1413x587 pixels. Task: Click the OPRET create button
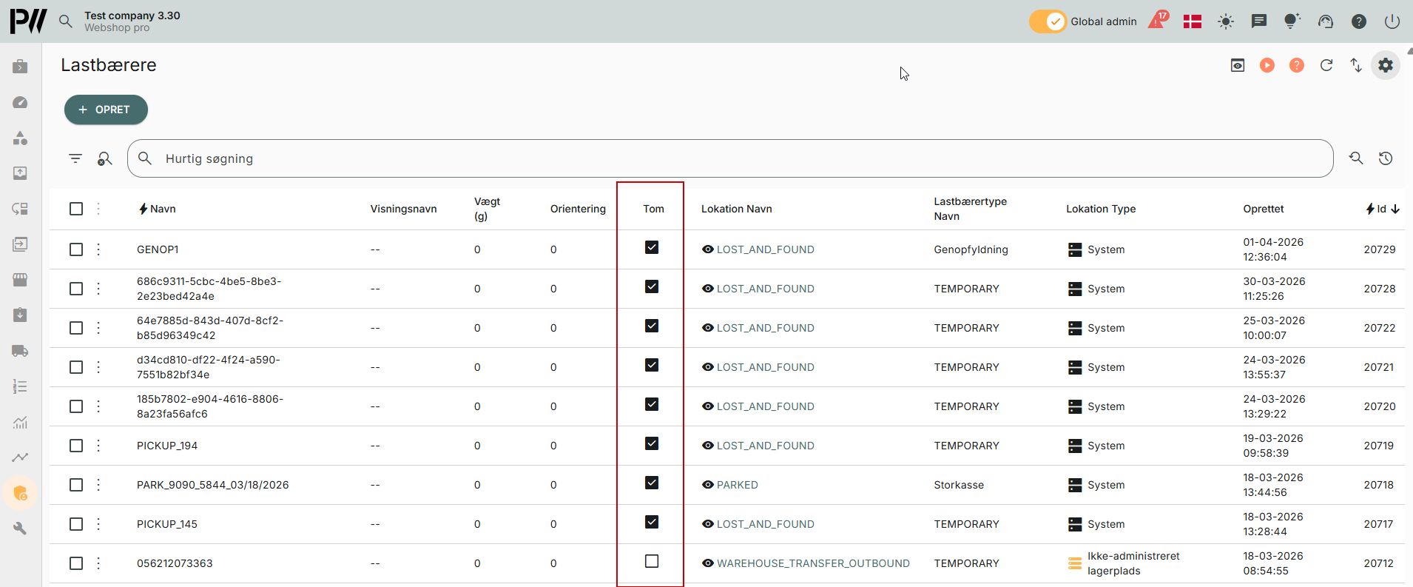coord(106,110)
